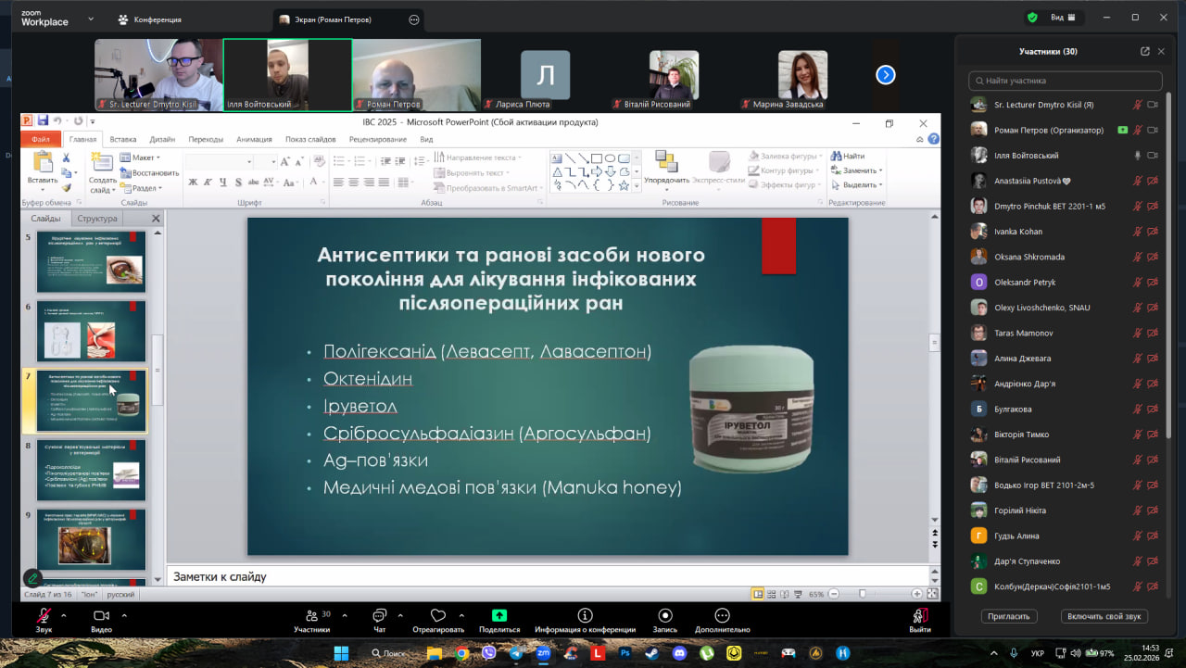This screenshot has height=668, width=1186.
Task: Pop out the participants panel
Action: [1145, 52]
